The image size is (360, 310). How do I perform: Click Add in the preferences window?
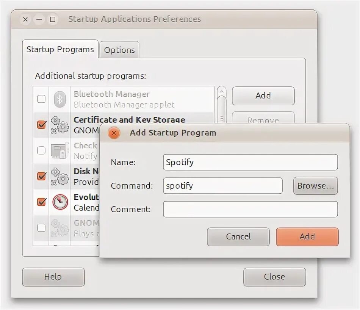[263, 96]
